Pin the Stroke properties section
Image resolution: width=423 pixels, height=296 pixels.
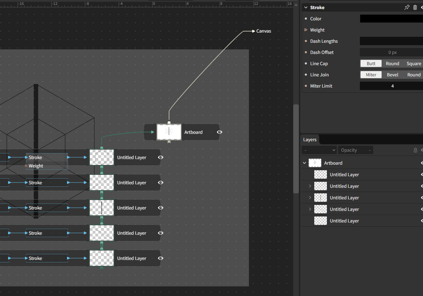click(407, 7)
